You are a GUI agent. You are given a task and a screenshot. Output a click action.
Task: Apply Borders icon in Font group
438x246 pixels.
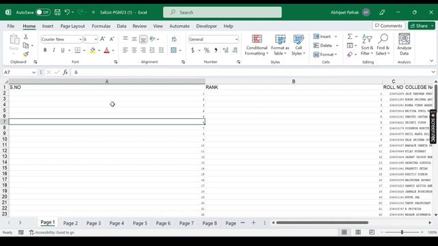tap(77, 50)
